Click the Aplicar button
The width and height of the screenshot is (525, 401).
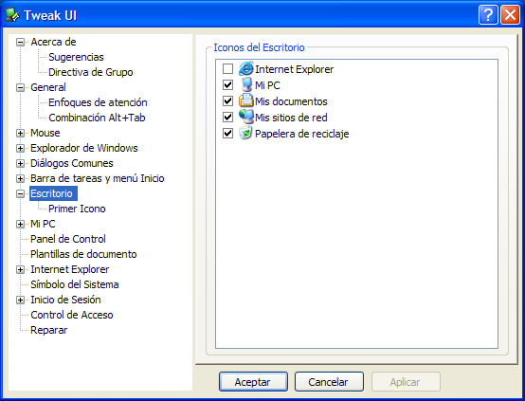[406, 382]
